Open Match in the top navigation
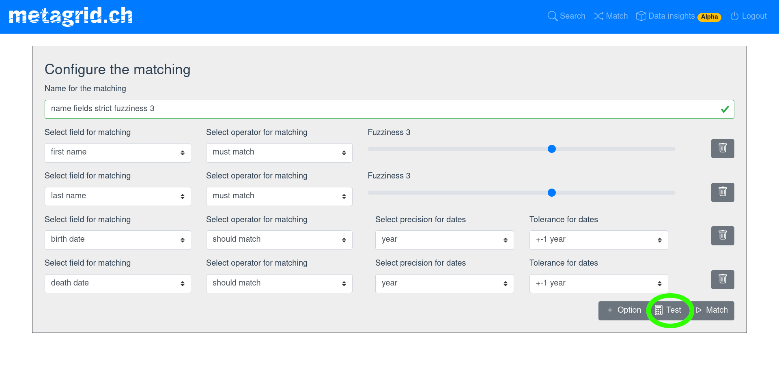This screenshot has height=380, width=779. click(x=611, y=16)
